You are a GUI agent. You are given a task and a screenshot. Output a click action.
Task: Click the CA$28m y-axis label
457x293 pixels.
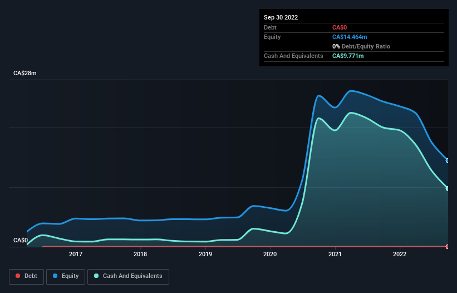click(x=25, y=73)
